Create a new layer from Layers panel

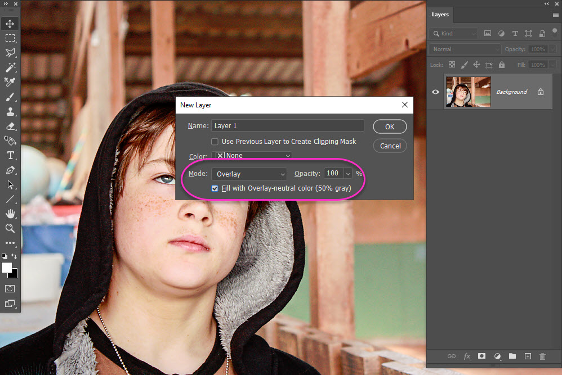coord(528,356)
